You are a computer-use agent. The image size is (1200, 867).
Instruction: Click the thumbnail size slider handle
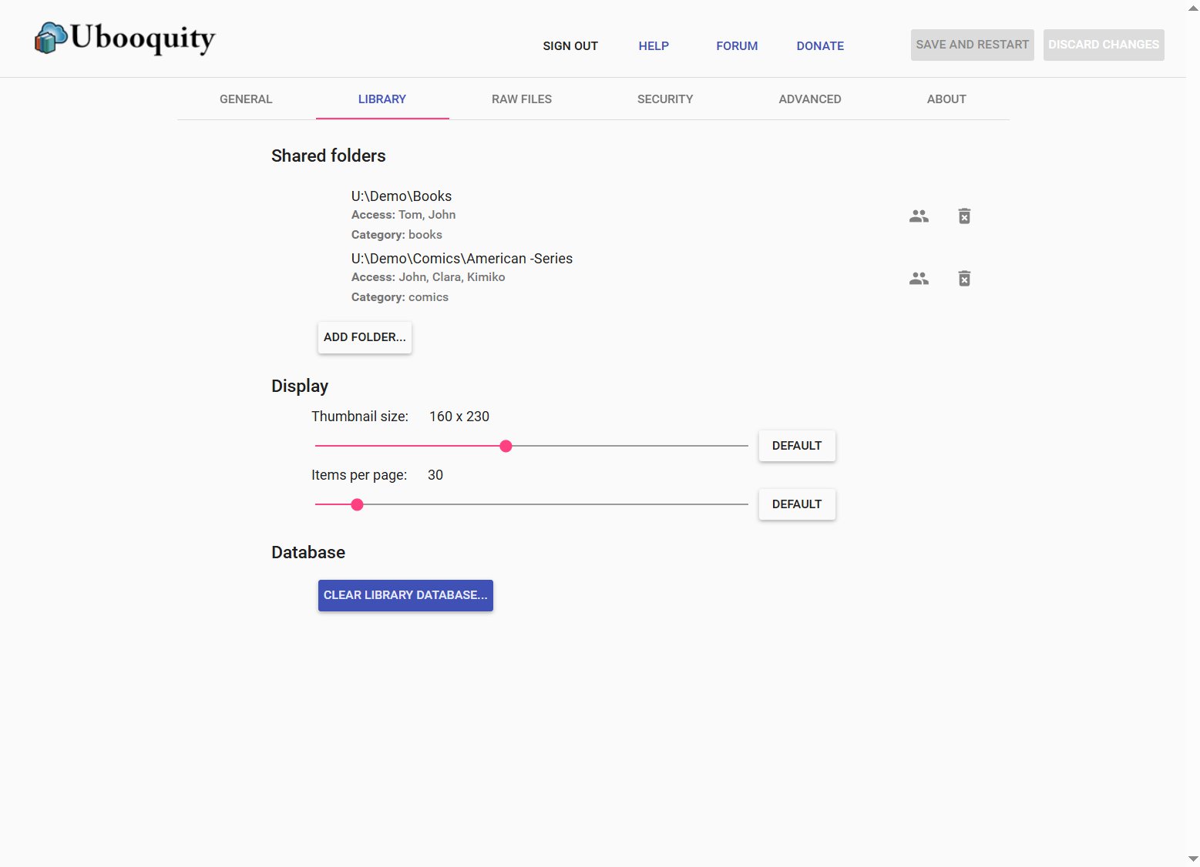tap(506, 446)
